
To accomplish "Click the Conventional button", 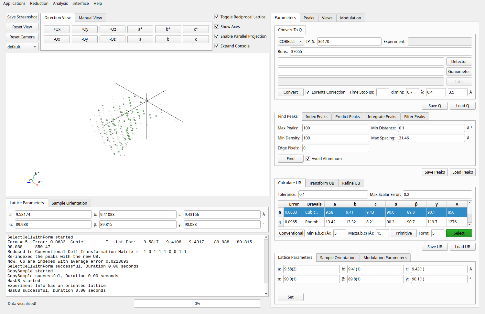I will (291, 233).
